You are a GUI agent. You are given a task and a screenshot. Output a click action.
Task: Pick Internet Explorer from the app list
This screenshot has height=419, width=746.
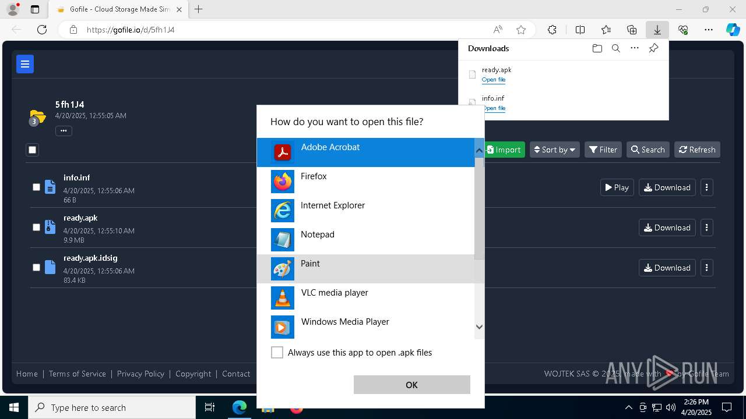366,211
